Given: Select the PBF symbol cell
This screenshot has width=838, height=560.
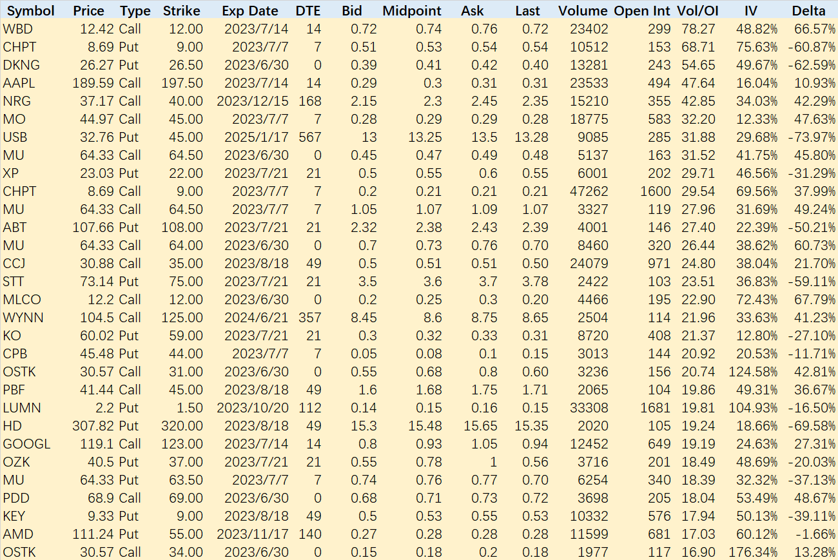Looking at the screenshot, I should click(14, 390).
